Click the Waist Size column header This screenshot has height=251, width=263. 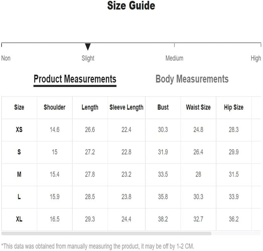[198, 107]
